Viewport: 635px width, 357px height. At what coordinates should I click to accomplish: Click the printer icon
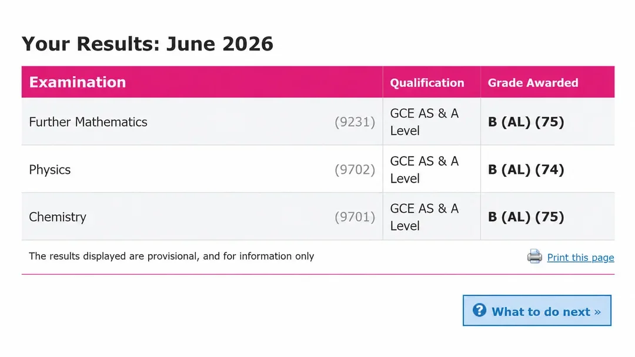(x=534, y=257)
